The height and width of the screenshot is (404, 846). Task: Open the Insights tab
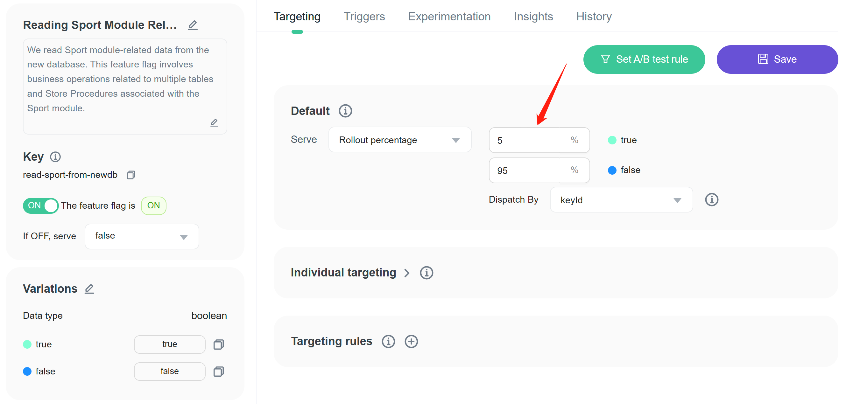[533, 17]
